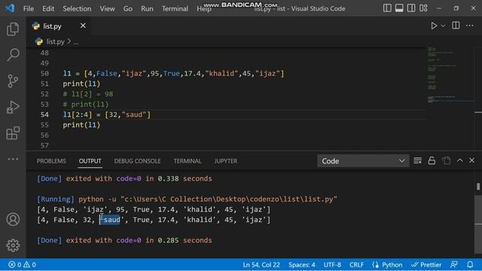Image resolution: width=482 pixels, height=271 pixels.
Task: Click the VS Code logo in the title bar
Action: tap(10, 8)
